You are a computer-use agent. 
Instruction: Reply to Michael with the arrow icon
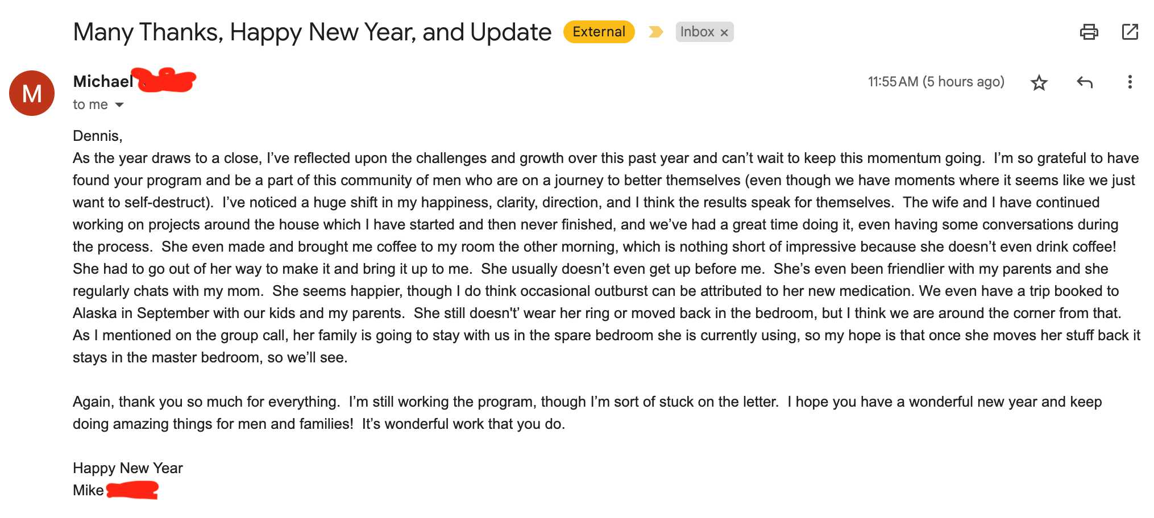click(x=1084, y=82)
